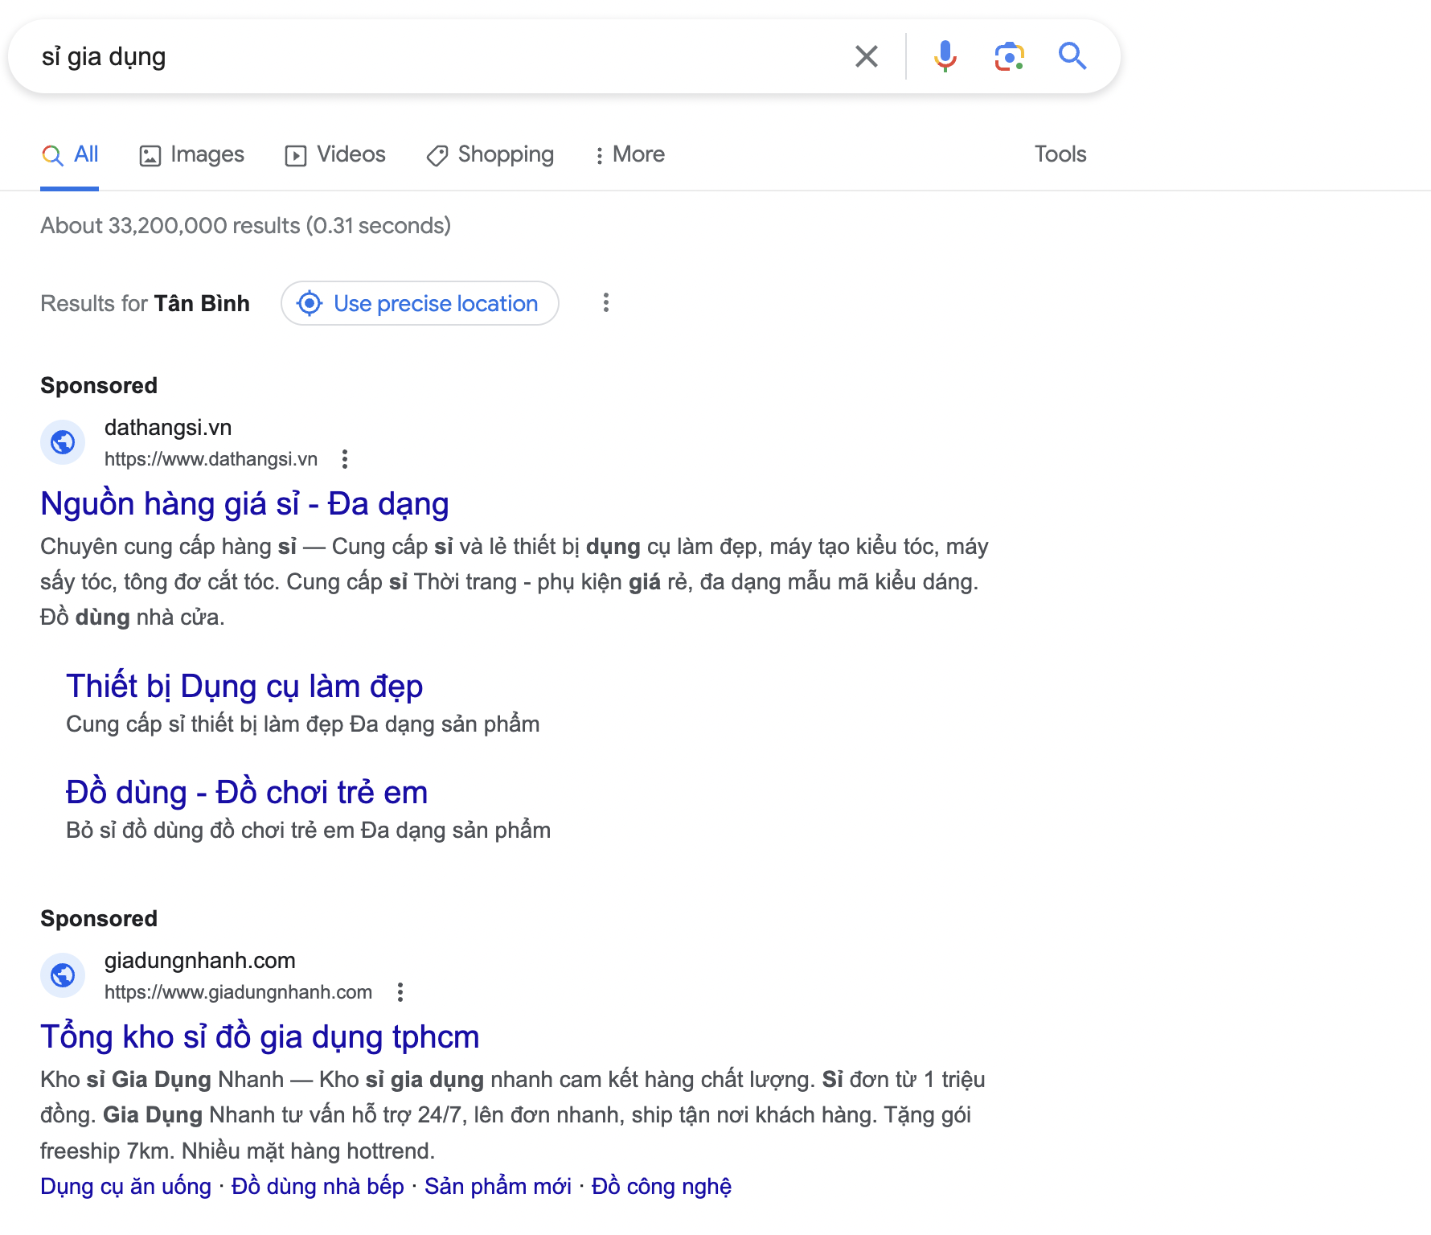Open Tổng kho sỉ đồ gia dụng tphcm result

pos(259,1036)
